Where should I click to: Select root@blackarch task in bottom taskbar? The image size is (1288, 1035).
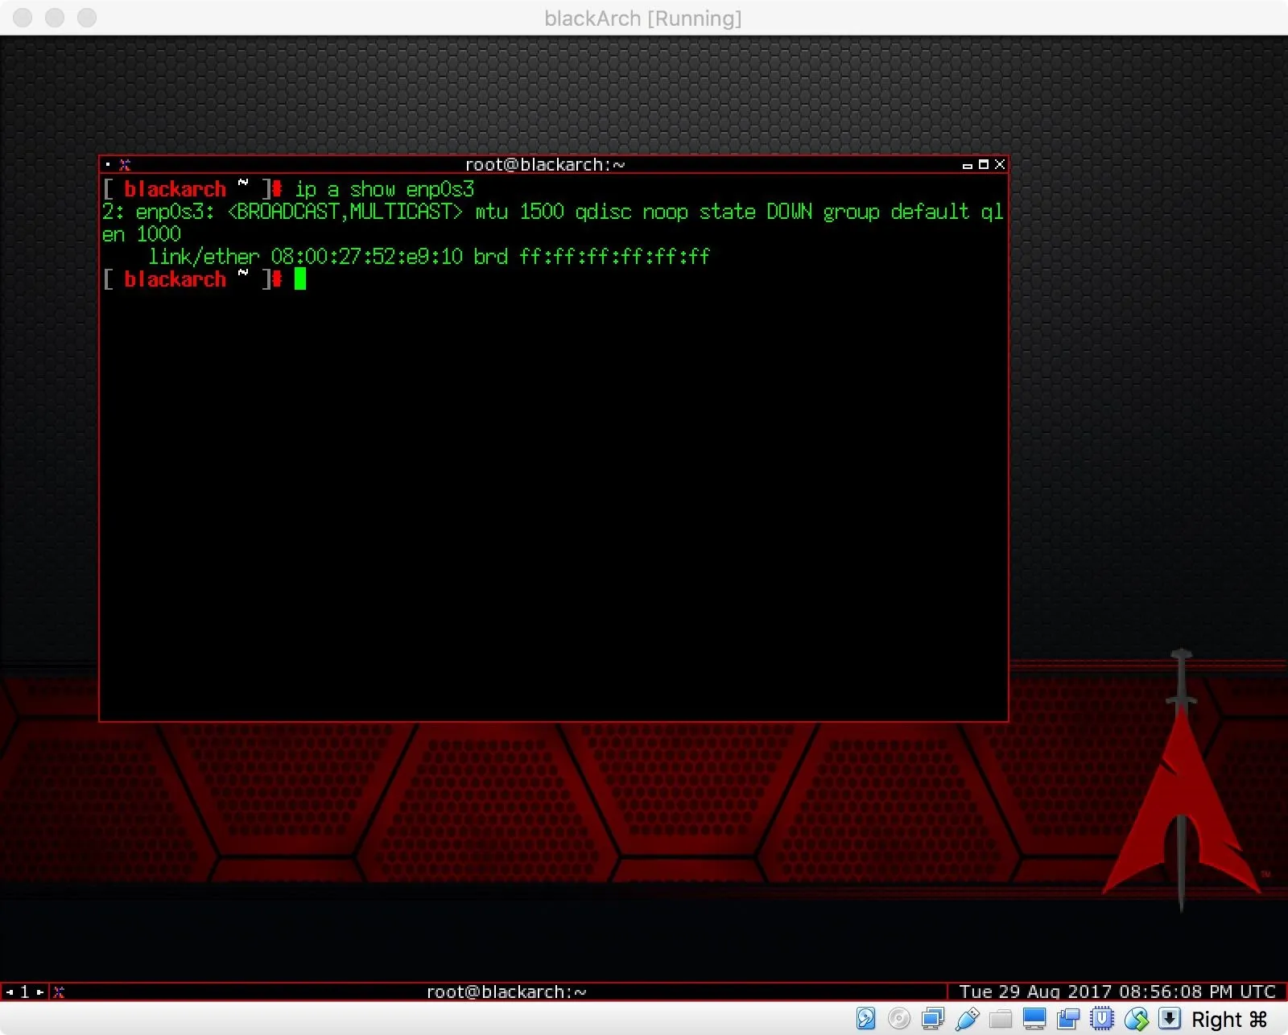(506, 992)
